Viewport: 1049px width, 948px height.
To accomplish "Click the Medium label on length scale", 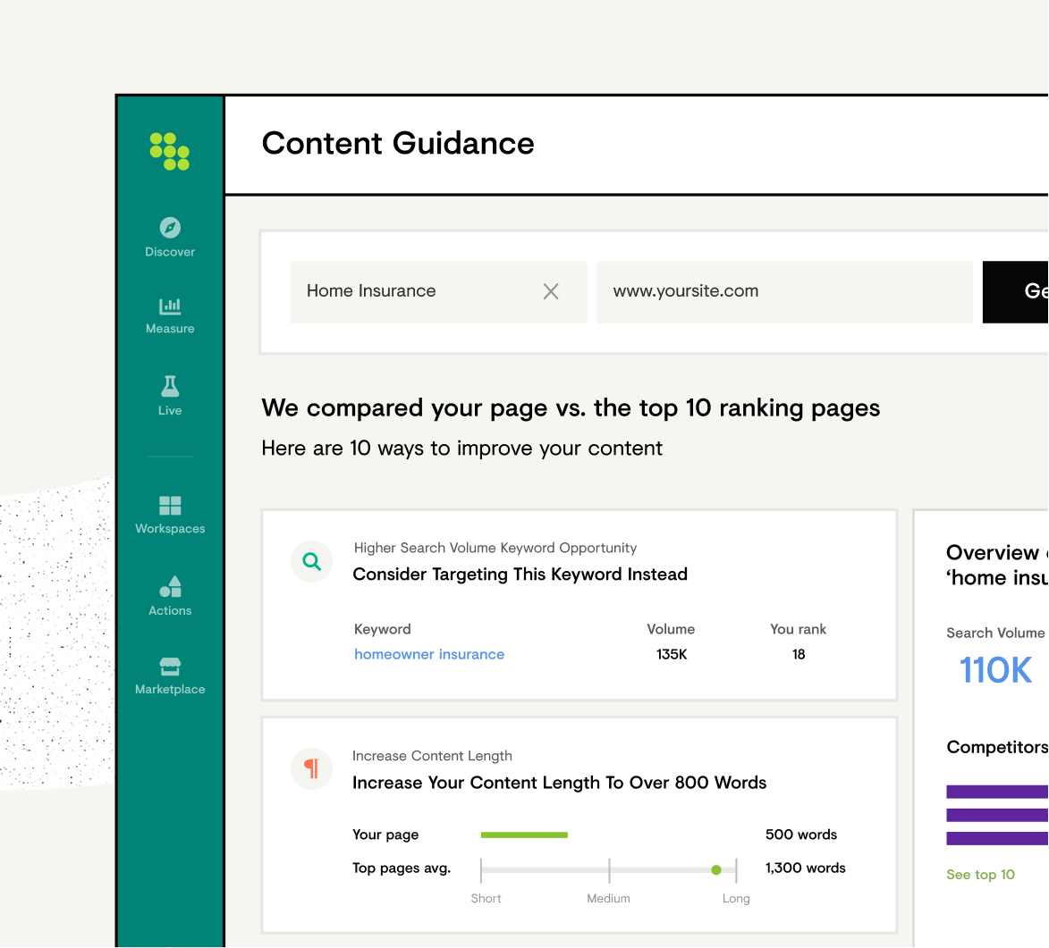I will tap(608, 899).
